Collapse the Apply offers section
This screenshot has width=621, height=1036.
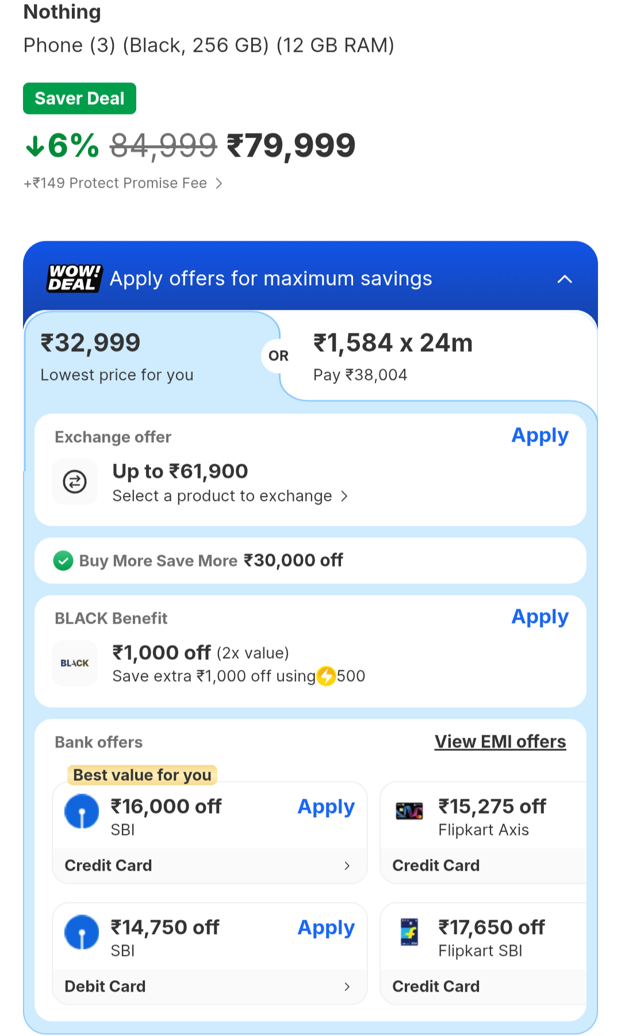pos(565,279)
